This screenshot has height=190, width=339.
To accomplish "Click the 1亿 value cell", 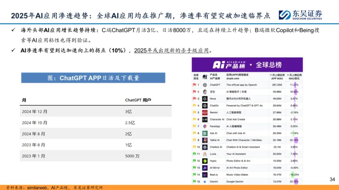I will point(128,145).
